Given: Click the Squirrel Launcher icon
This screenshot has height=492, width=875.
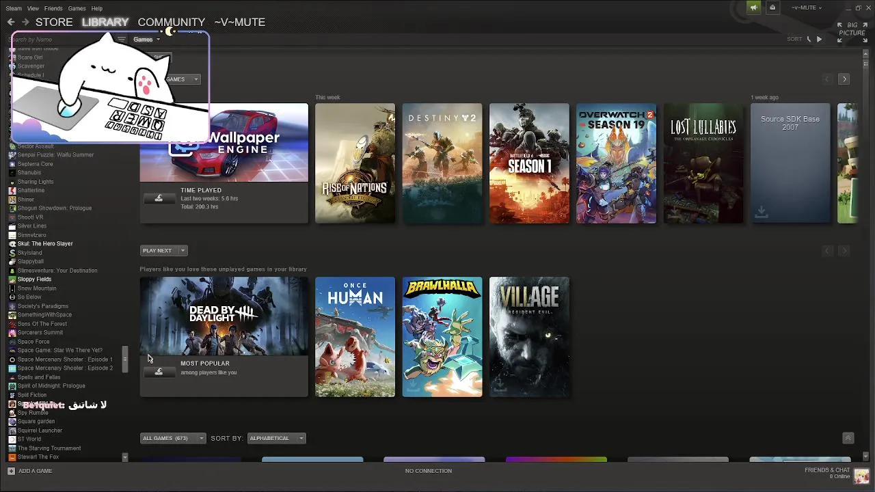Looking at the screenshot, I should [12, 430].
